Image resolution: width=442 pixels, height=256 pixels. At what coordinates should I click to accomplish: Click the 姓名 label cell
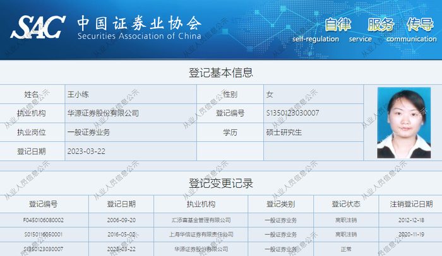pyautogui.click(x=32, y=95)
